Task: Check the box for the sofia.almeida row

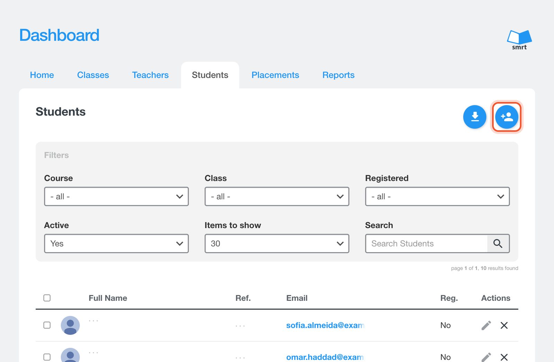Action: point(47,325)
